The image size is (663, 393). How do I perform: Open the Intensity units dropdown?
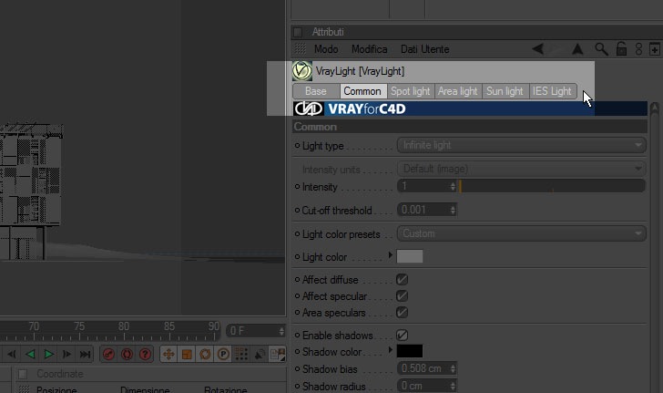pos(521,169)
